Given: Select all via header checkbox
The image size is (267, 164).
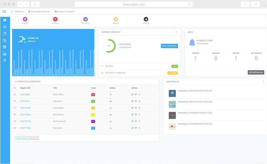Looking at the screenshot, I should coord(15,88).
